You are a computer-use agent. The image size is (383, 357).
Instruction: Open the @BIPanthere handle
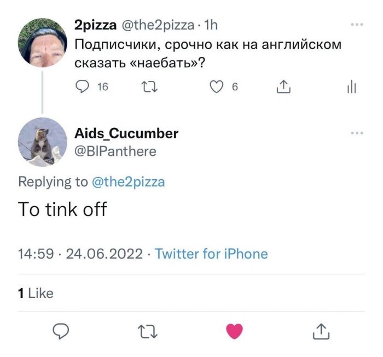pos(115,151)
